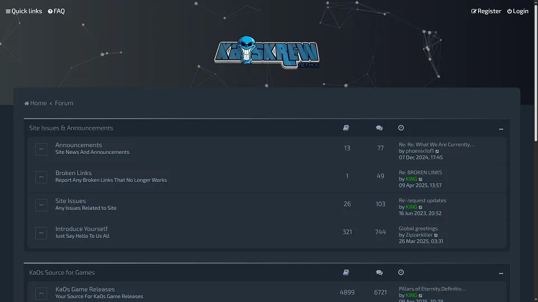
Task: Click Posts column icon in KaOs Source header
Action: pos(379,272)
